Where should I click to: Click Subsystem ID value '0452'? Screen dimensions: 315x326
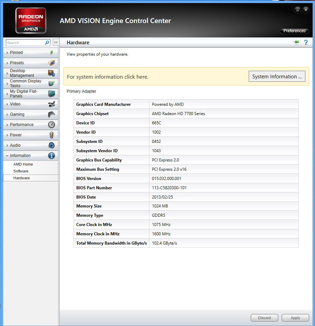156,142
